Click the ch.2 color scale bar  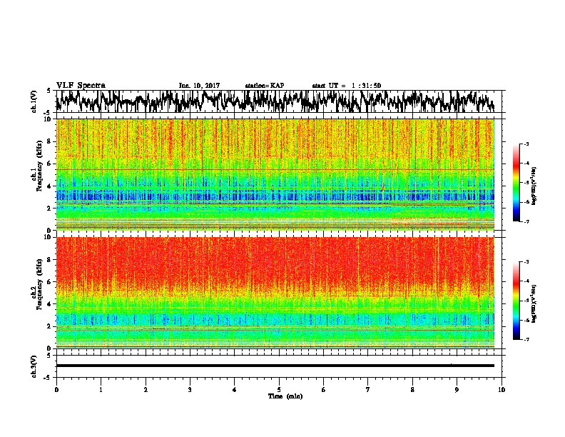[516, 301]
